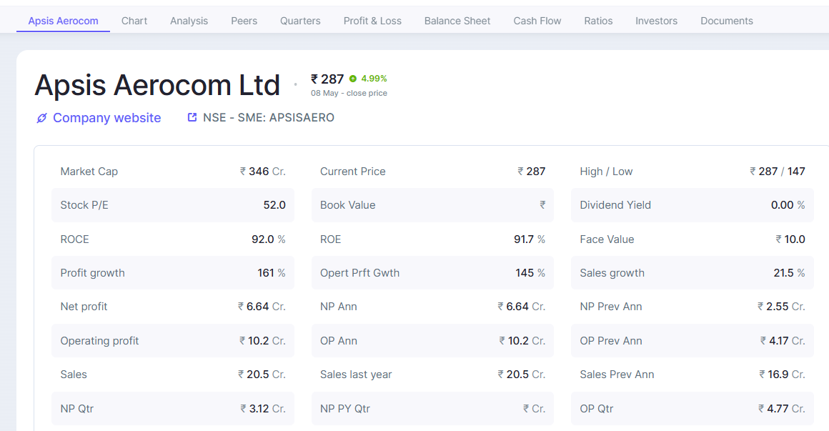Viewport: 829px width, 431px height.
Task: Click the ₹ 287 header price
Action: tap(327, 79)
